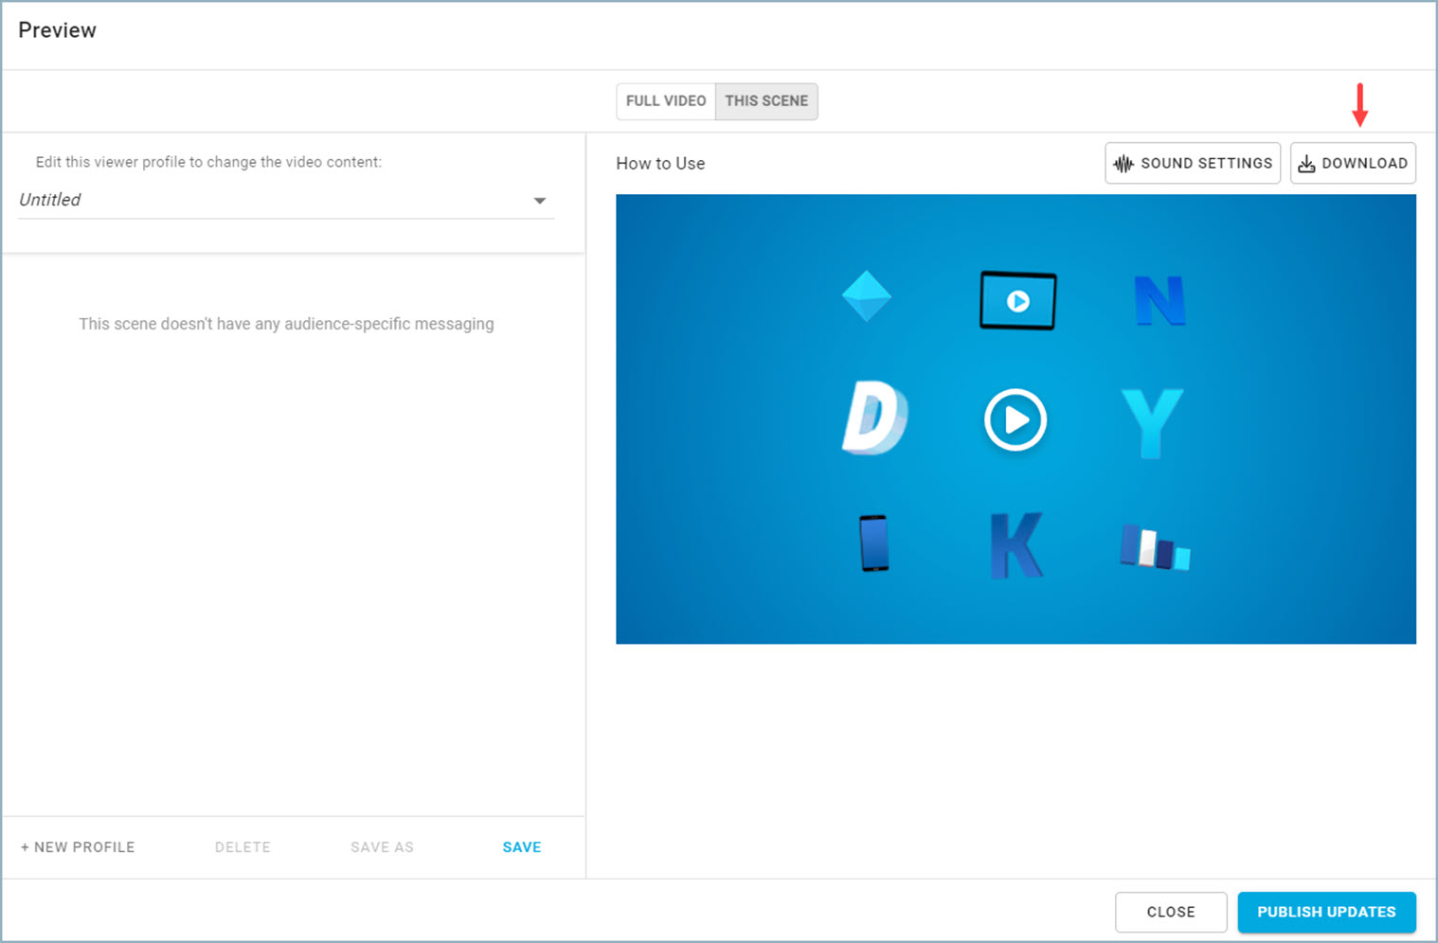Expand the profile dropdown arrow
1438x943 pixels.
[x=539, y=201]
